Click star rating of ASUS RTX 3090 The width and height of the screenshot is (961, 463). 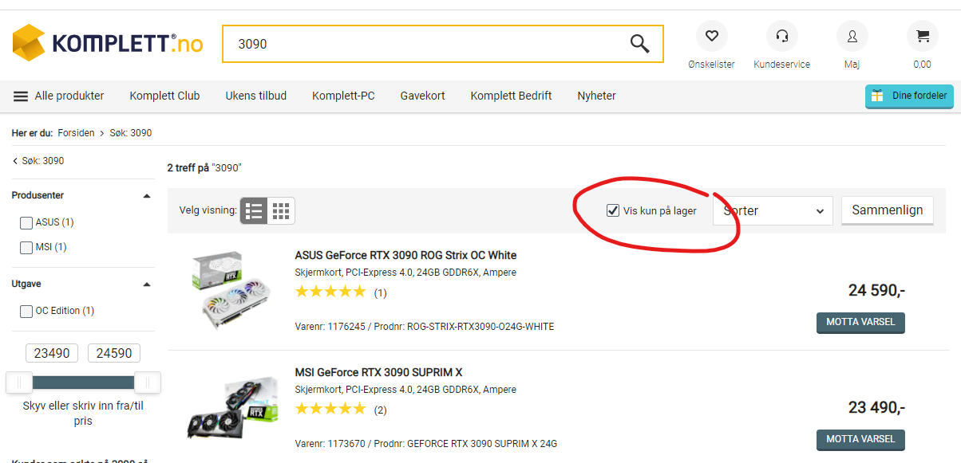point(330,292)
